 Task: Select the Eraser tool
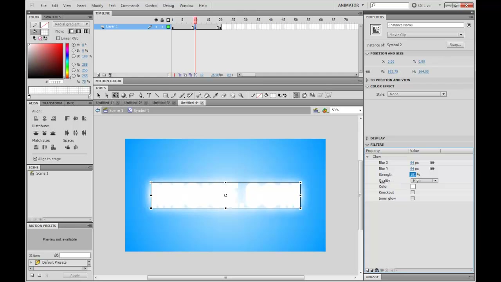point(224,95)
